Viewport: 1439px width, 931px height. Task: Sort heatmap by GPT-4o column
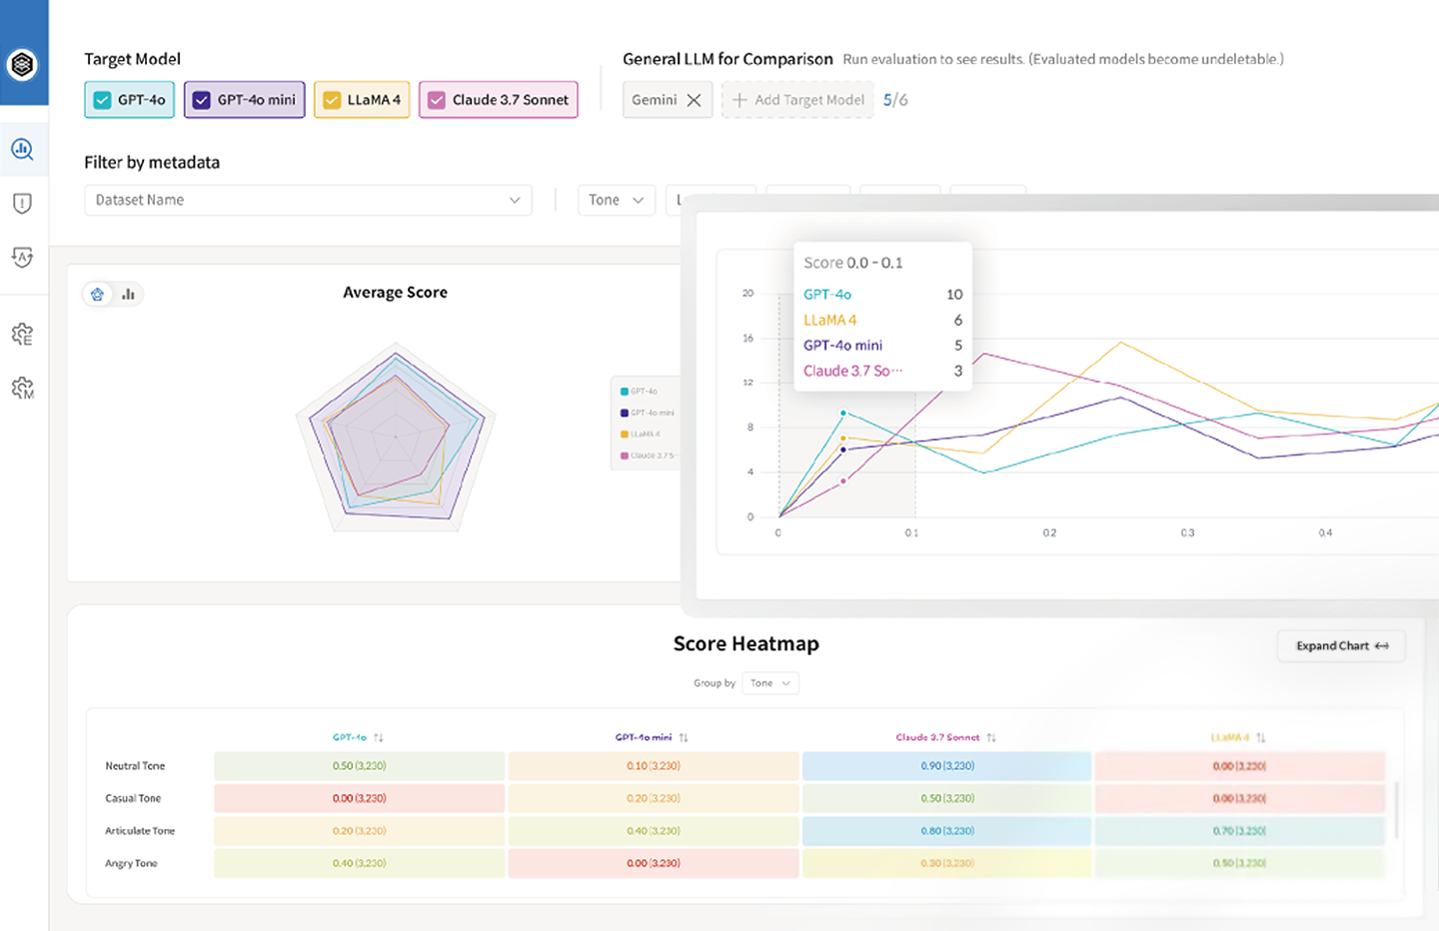[x=379, y=738]
